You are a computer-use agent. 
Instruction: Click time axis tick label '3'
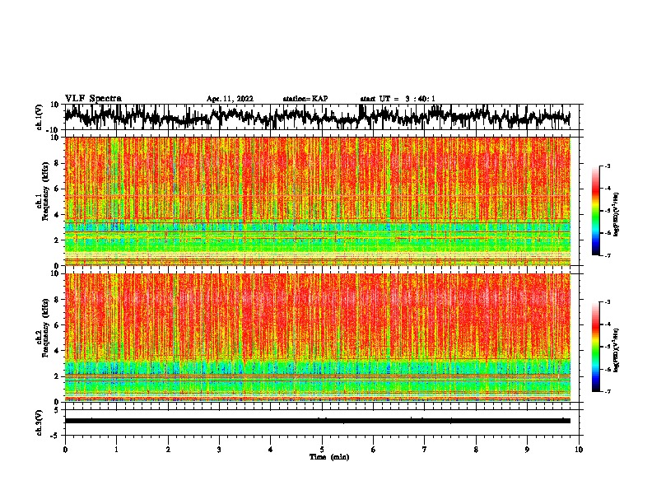(x=219, y=450)
